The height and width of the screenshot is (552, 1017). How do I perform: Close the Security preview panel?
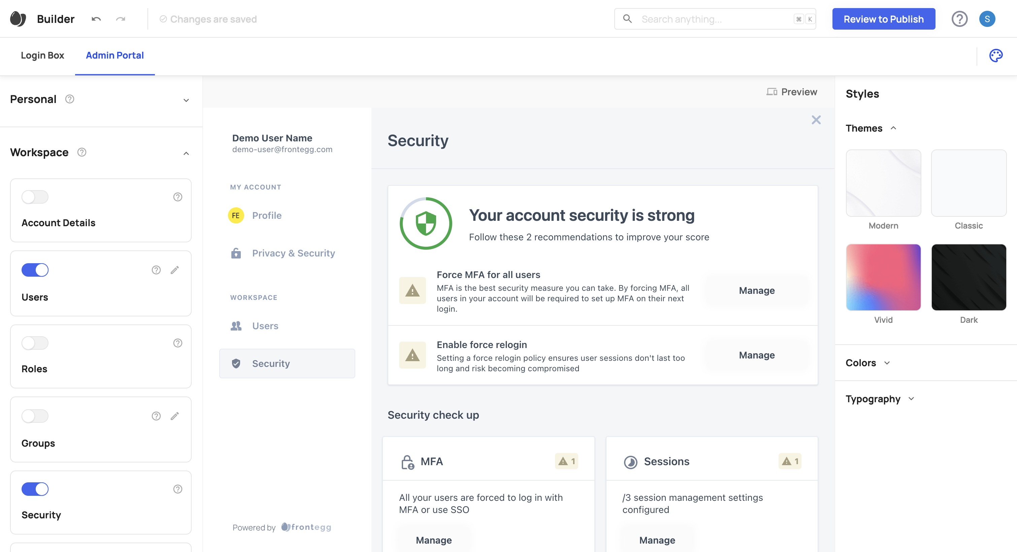tap(816, 120)
